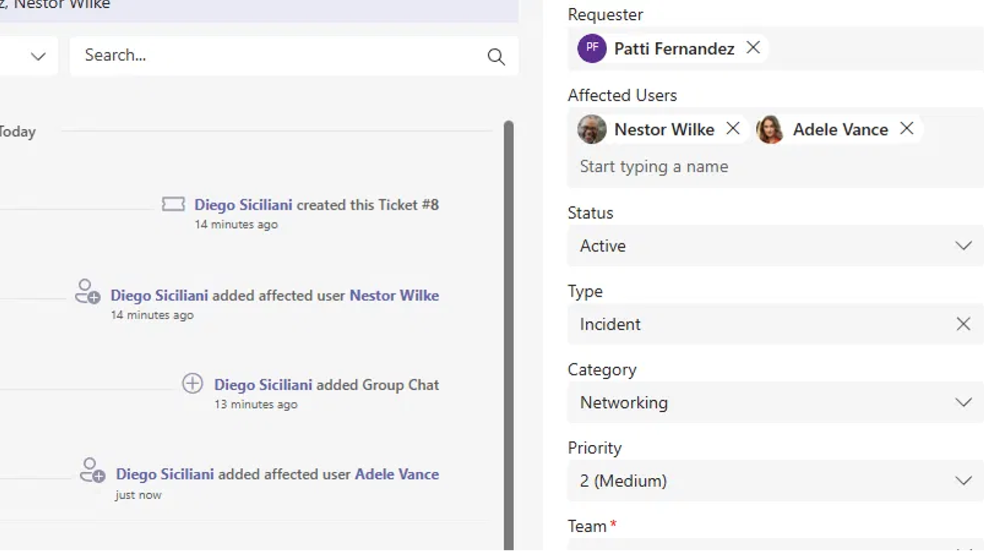
Task: Open the Priority dropdown showing 2 Medium
Action: pyautogui.click(x=962, y=480)
